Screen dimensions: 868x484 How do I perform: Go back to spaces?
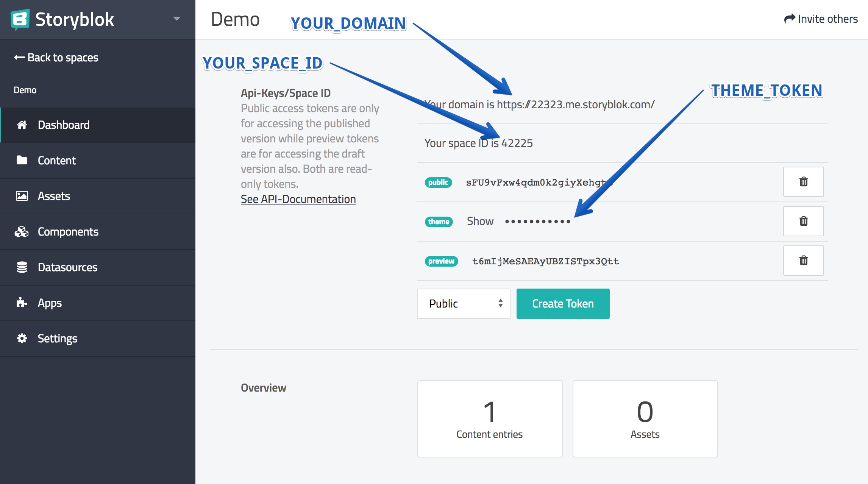click(x=56, y=58)
